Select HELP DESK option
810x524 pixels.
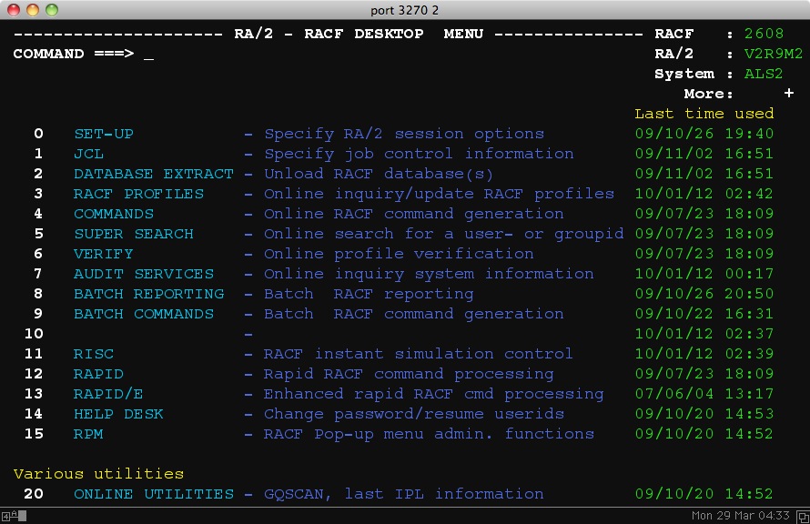pos(119,414)
